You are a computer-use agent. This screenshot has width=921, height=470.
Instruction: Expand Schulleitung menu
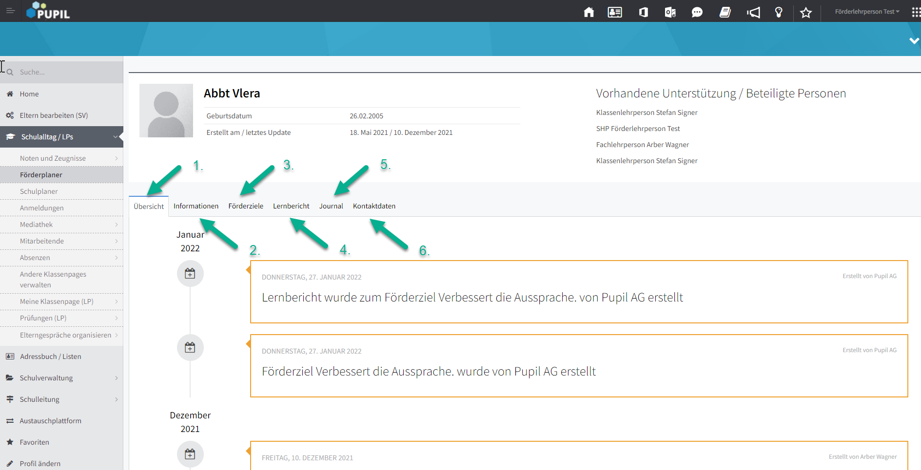click(61, 399)
